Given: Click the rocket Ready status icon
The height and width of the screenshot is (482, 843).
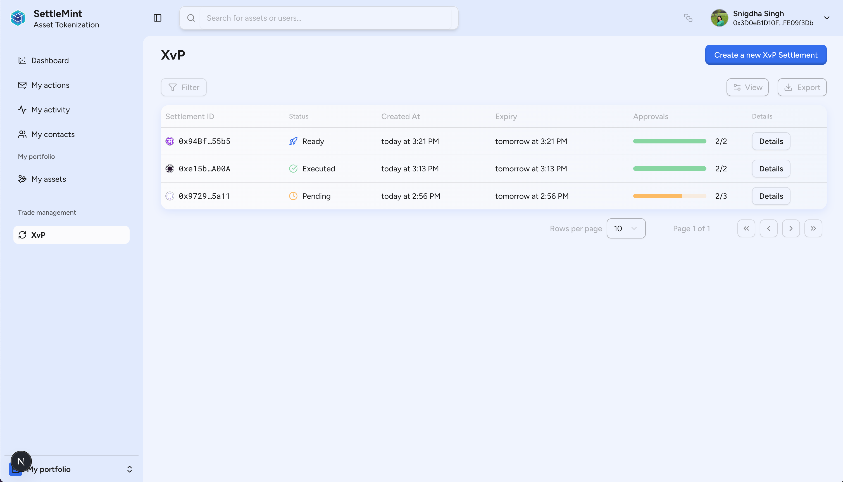Looking at the screenshot, I should 293,141.
